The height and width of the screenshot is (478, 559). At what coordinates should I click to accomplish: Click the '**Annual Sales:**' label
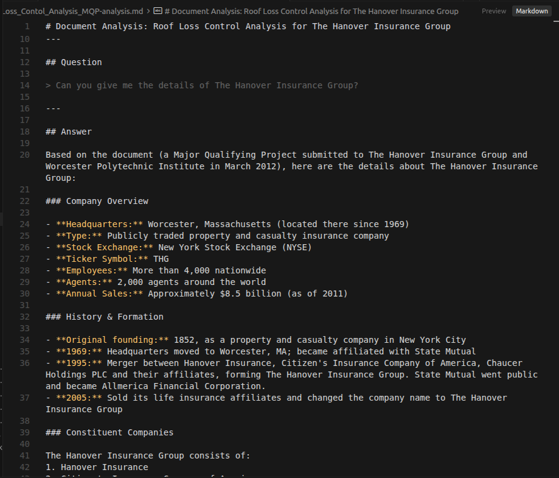click(100, 293)
